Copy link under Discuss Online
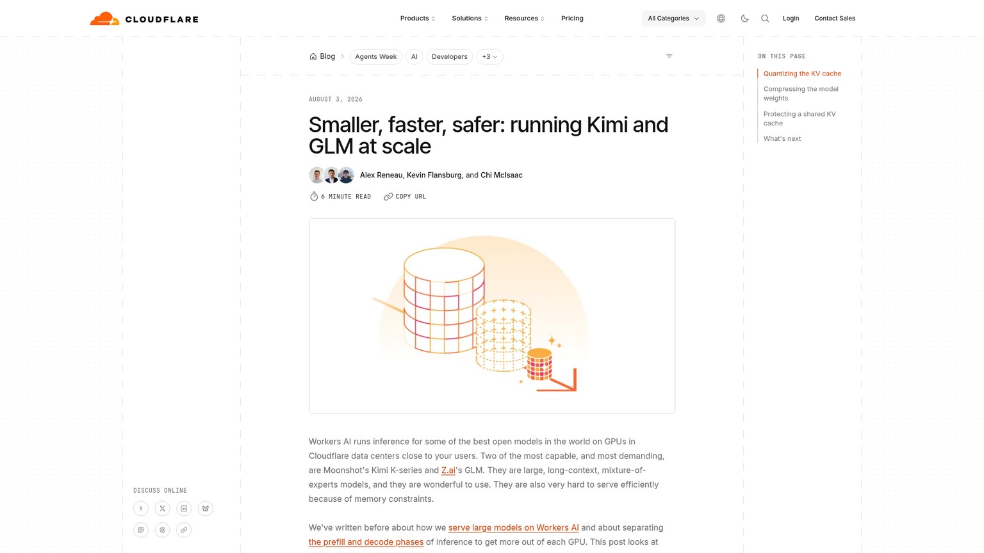984x553 pixels. tap(184, 530)
